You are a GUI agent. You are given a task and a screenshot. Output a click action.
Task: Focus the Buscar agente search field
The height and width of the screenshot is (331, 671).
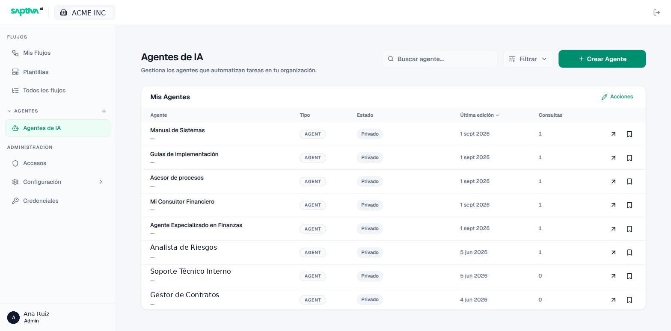coord(440,59)
